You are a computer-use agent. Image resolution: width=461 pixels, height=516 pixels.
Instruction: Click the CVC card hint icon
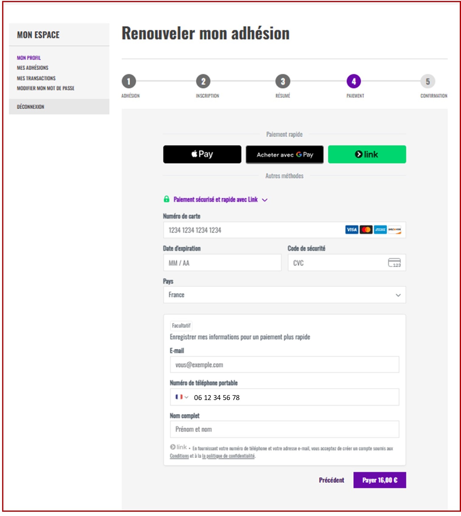pyautogui.click(x=394, y=262)
